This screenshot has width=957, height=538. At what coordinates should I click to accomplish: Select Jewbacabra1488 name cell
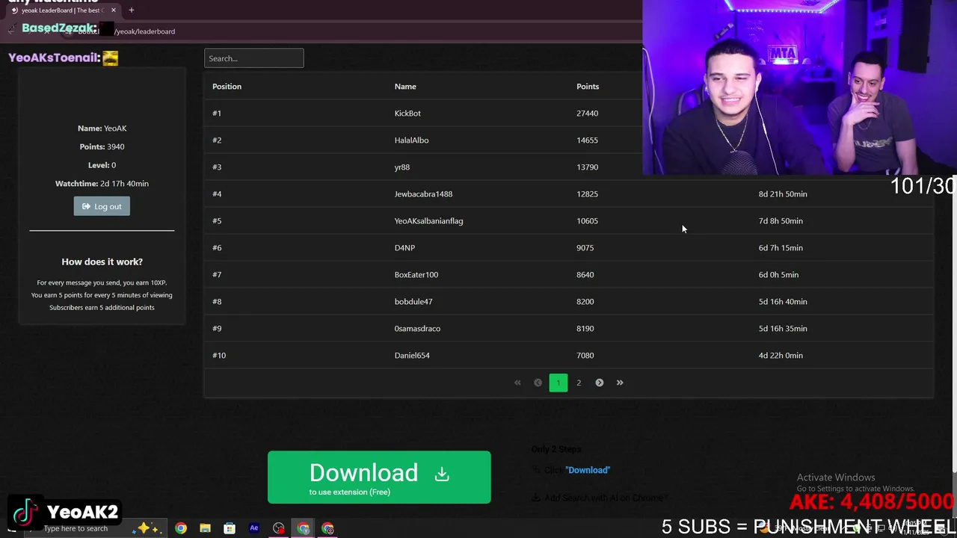click(423, 194)
